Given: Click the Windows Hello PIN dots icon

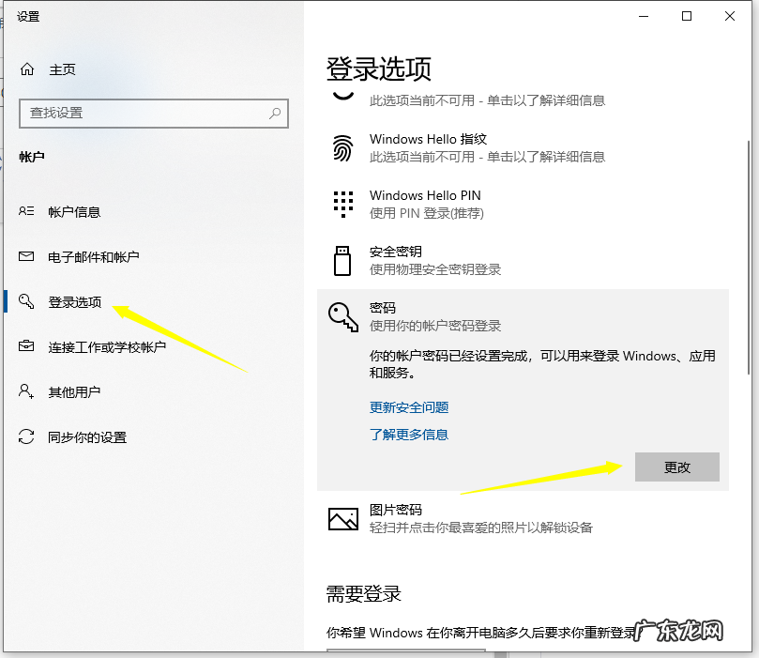Looking at the screenshot, I should [343, 204].
